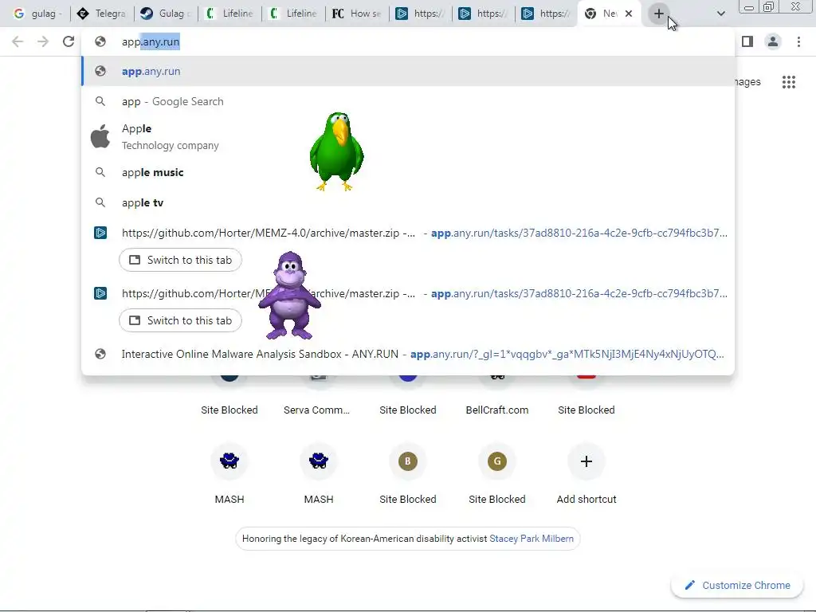The width and height of the screenshot is (816, 612).
Task: Open the Stacey Park Milbern link
Action: pos(532,539)
